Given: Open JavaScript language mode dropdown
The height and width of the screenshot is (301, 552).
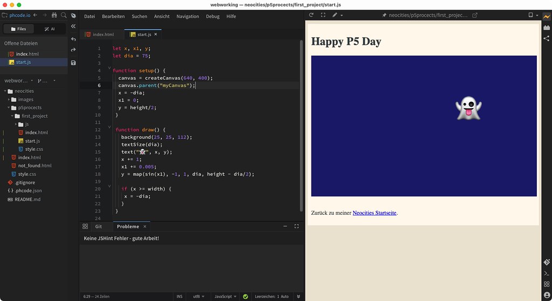Looking at the screenshot, I should point(225,297).
